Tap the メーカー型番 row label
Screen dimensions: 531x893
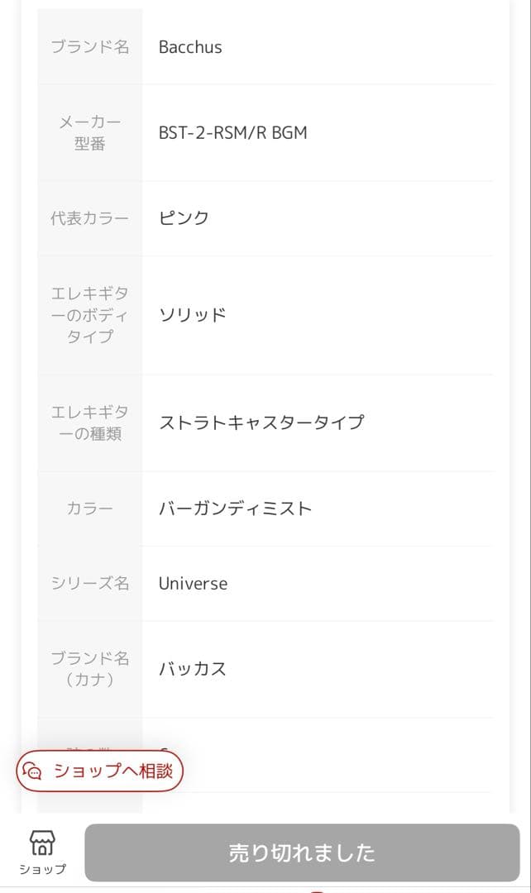[89, 132]
